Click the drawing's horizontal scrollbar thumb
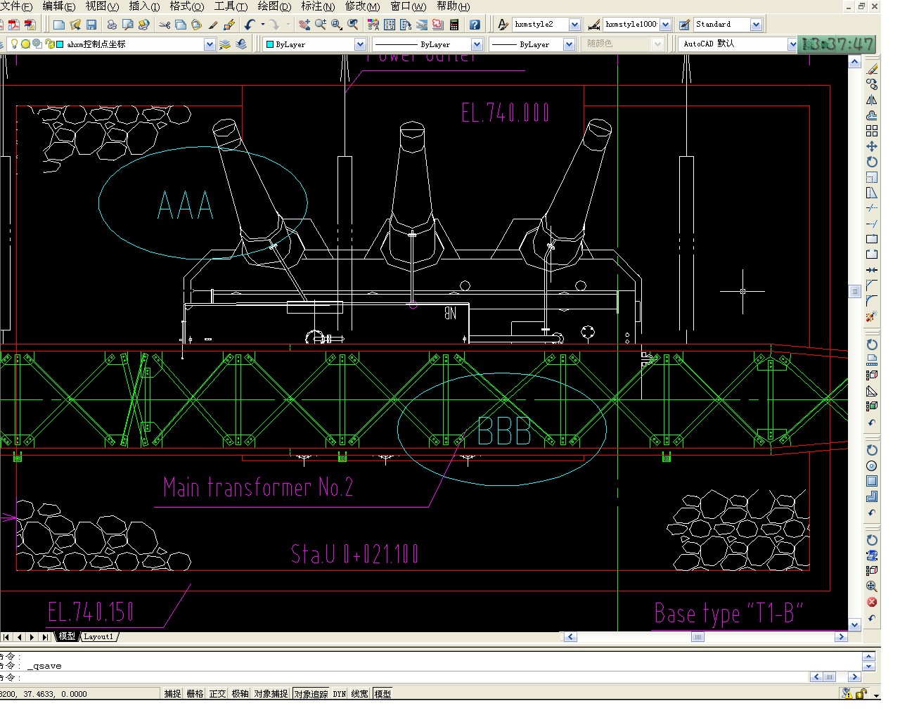 (x=697, y=637)
